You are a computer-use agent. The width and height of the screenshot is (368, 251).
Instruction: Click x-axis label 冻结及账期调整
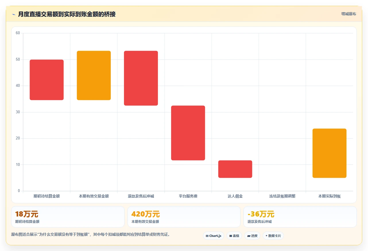point(282,196)
